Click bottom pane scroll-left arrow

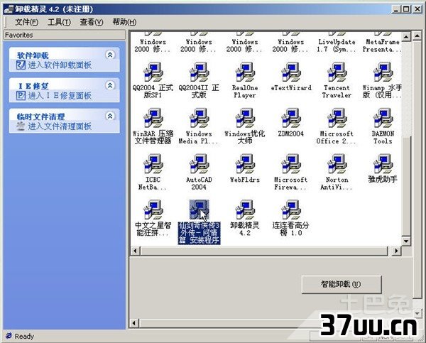[x=134, y=323]
